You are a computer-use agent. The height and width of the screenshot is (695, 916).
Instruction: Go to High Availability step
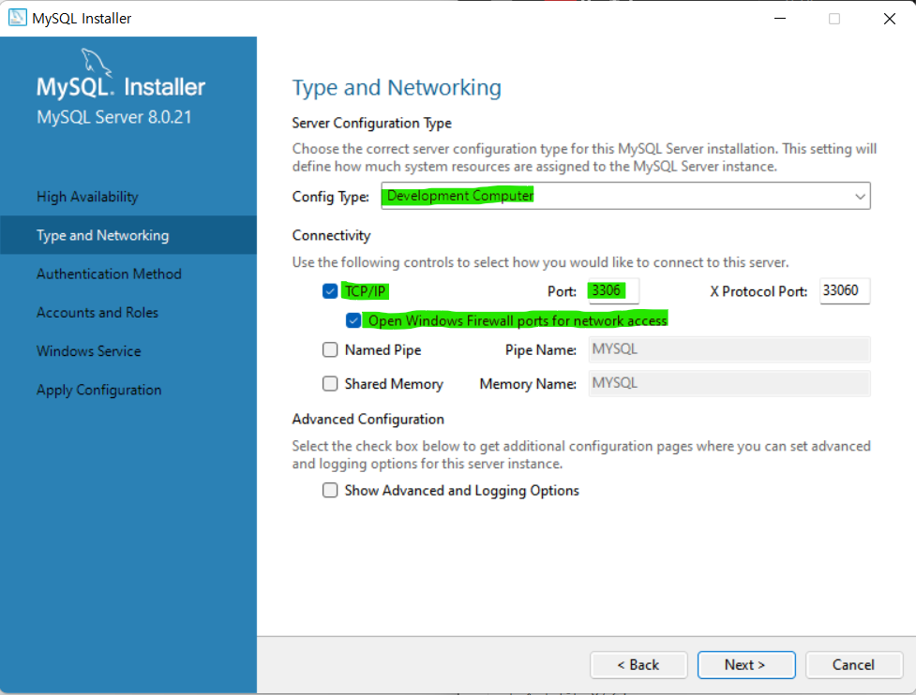pos(87,197)
